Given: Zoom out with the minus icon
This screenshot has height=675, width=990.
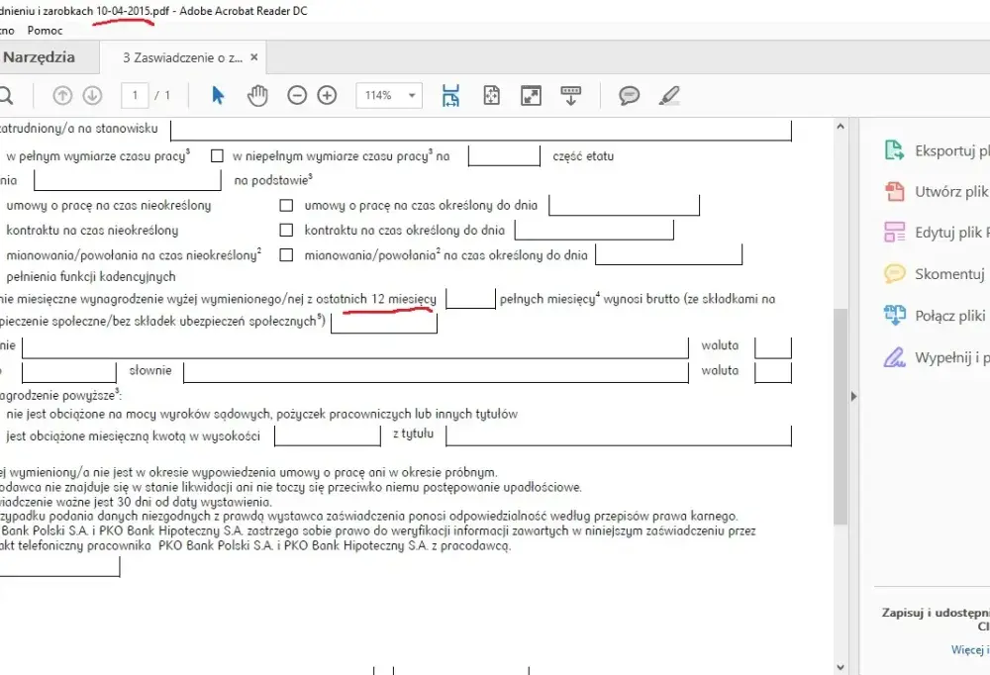Looking at the screenshot, I should [x=297, y=95].
